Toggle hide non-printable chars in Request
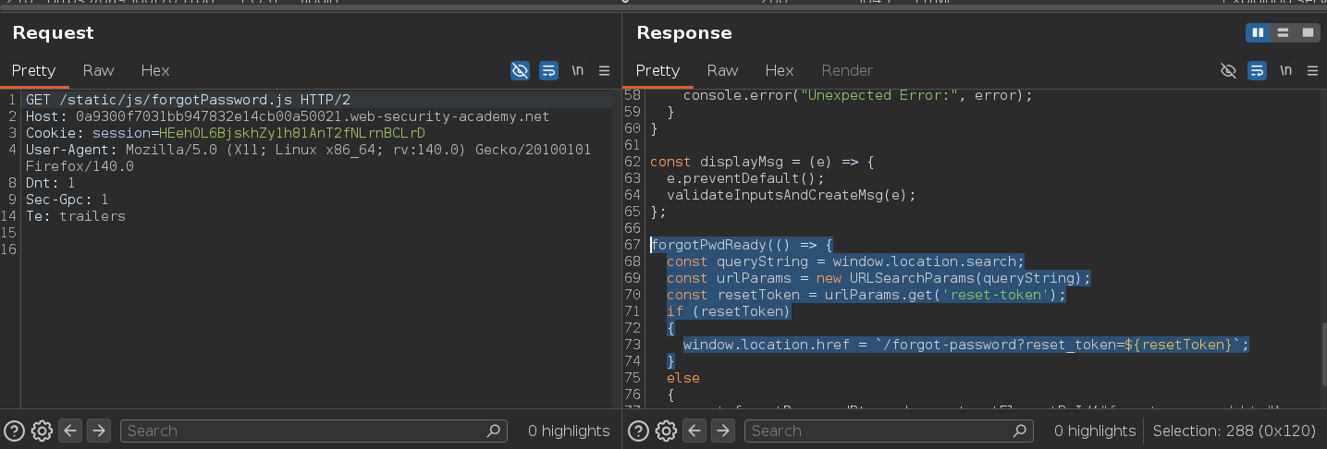 tap(521, 70)
